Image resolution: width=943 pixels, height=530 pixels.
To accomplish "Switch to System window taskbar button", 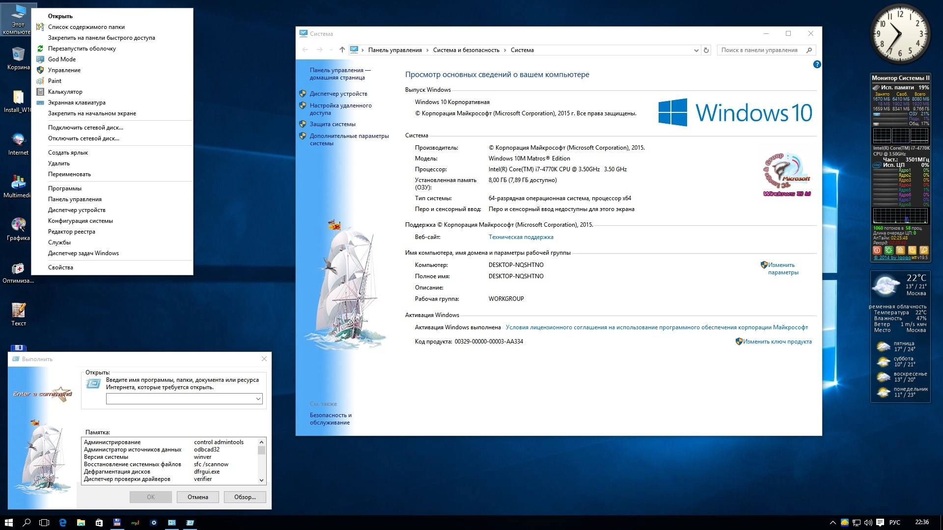I will [x=171, y=523].
